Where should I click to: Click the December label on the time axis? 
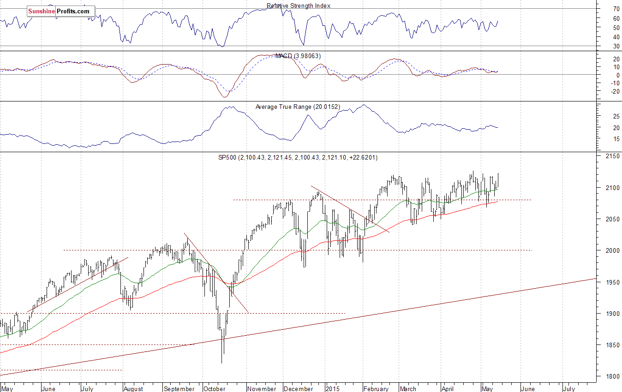(x=299, y=389)
